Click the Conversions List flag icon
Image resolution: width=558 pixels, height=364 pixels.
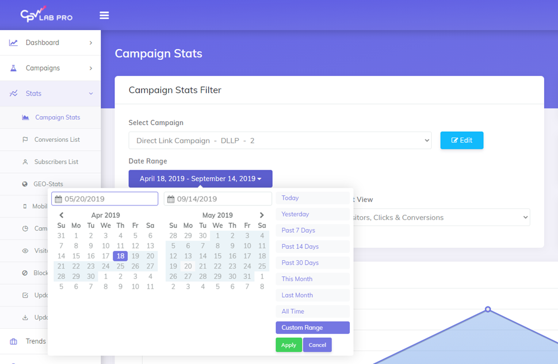click(25, 140)
